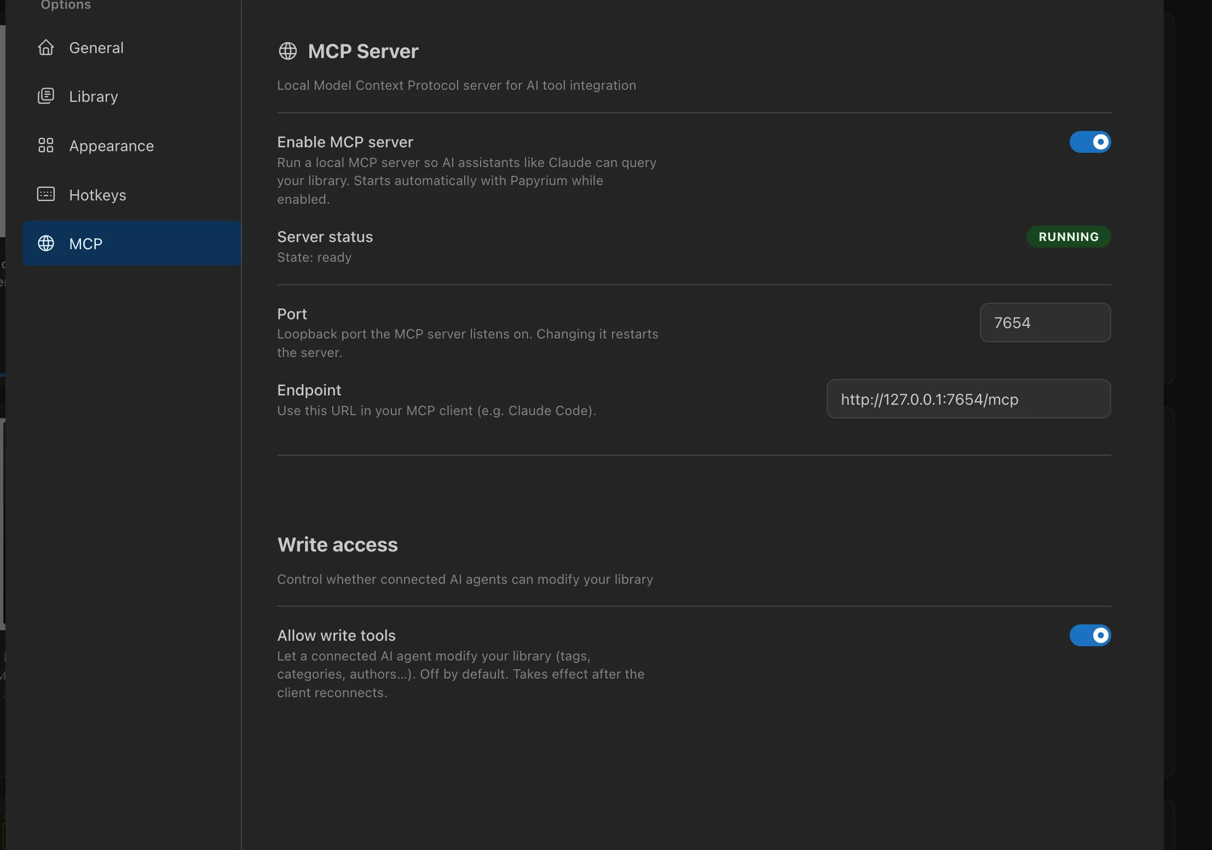Viewport: 1212px width, 850px height.
Task: Click 'Loopback port the MCP server listens' description
Action: pyautogui.click(x=468, y=343)
